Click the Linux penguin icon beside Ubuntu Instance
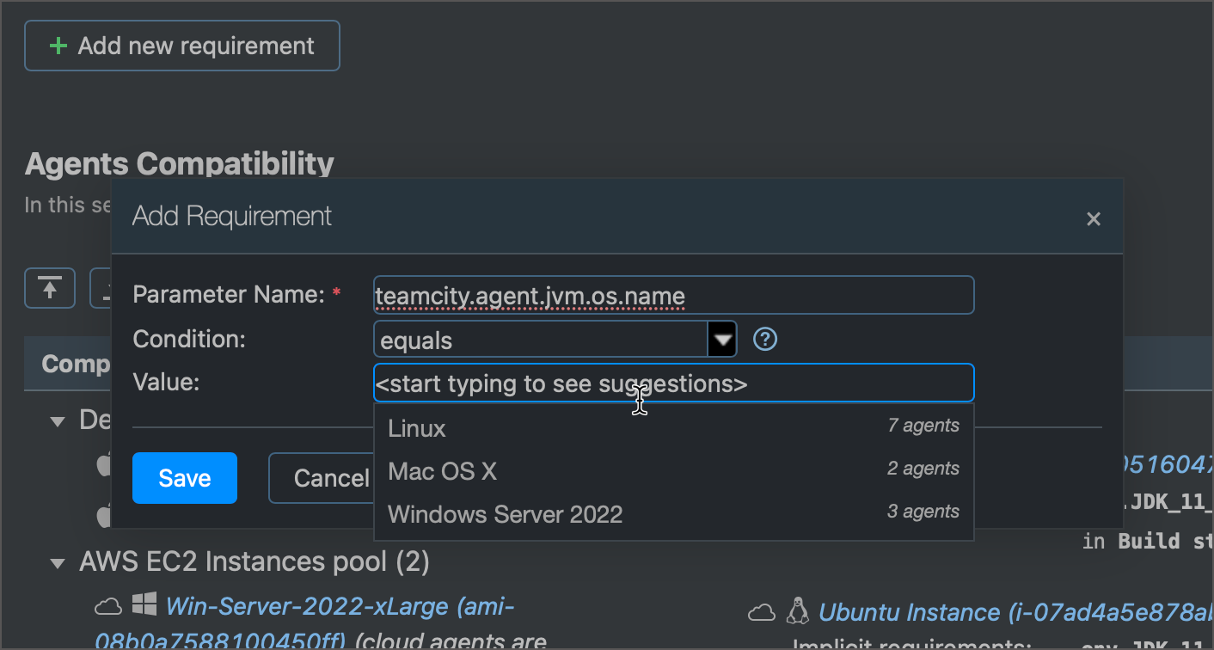Viewport: 1214px width, 650px height. point(798,610)
